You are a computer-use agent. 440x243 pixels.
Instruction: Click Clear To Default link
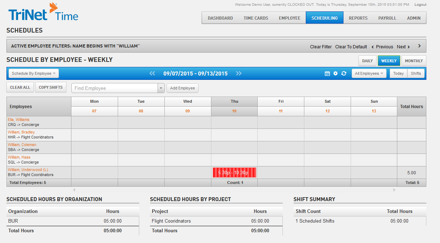[x=351, y=47]
